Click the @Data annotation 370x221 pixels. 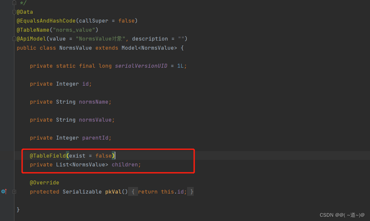click(x=25, y=12)
